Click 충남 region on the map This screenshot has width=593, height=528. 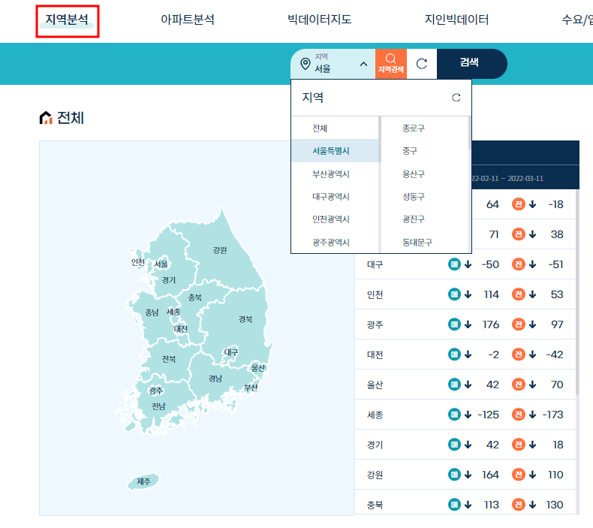(152, 312)
